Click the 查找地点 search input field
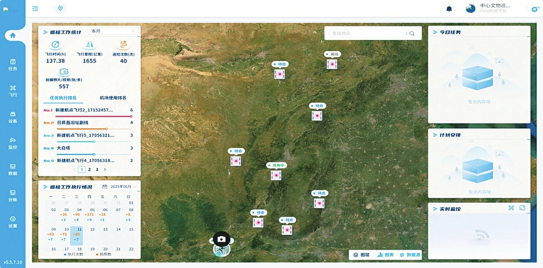 (365, 34)
